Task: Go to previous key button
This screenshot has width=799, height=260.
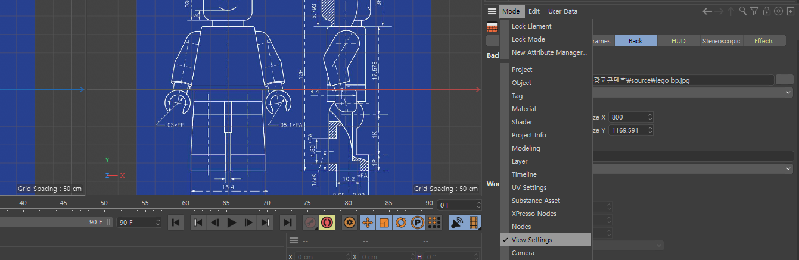Action: 198,223
